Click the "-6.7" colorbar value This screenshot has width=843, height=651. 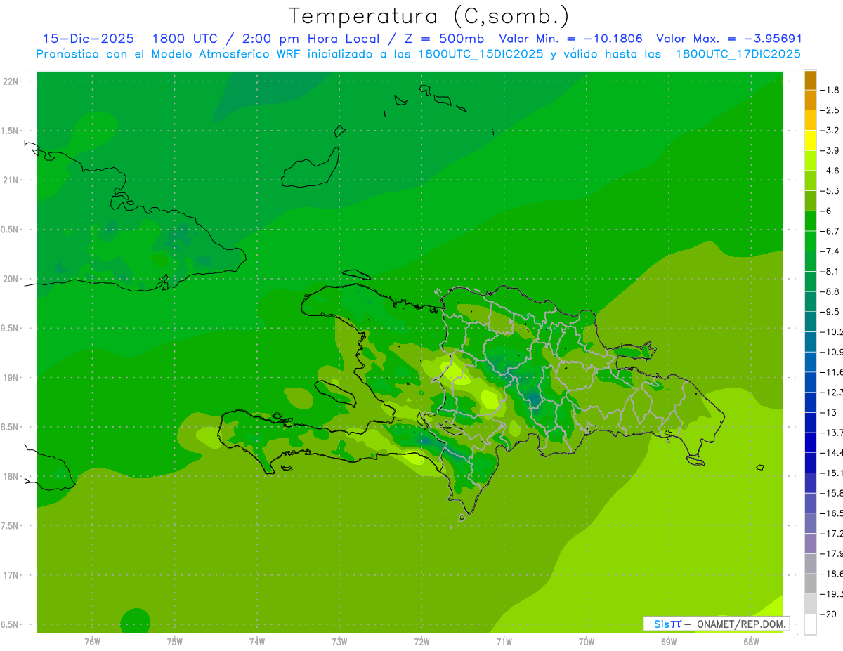coord(829,231)
